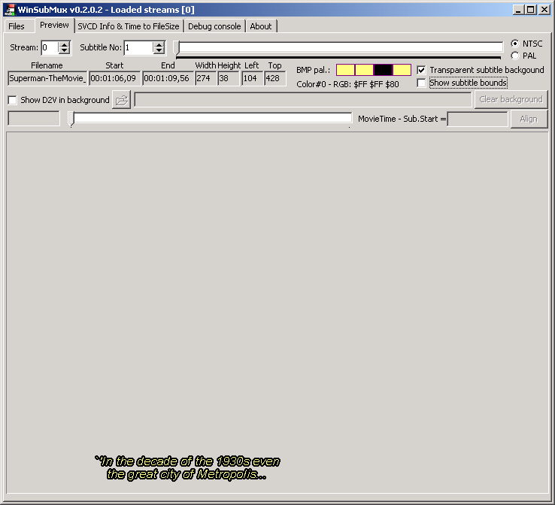Screen dimensions: 555x505
Task: Decrease the Stream number with down arrow
Action: pyautogui.click(x=64, y=51)
